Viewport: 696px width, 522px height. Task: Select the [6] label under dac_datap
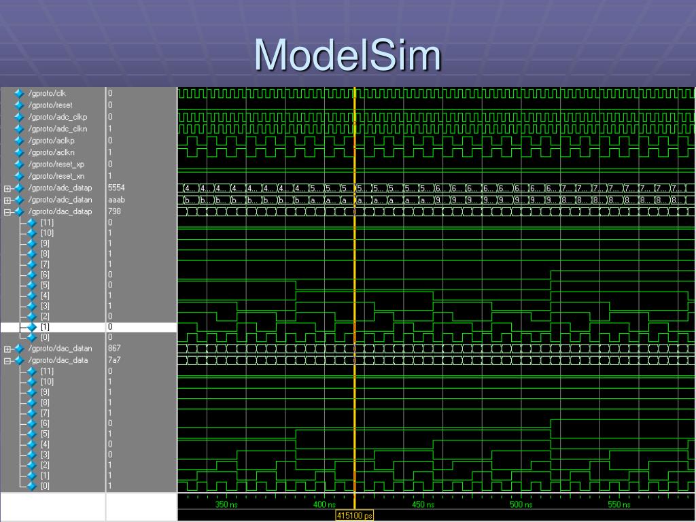pyautogui.click(x=45, y=275)
